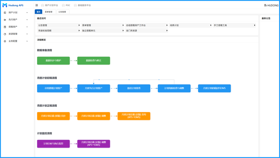Screen dimensions: 280x158
Task: Open the 基础服务平台 top navigation item
Action: pos(82,5)
